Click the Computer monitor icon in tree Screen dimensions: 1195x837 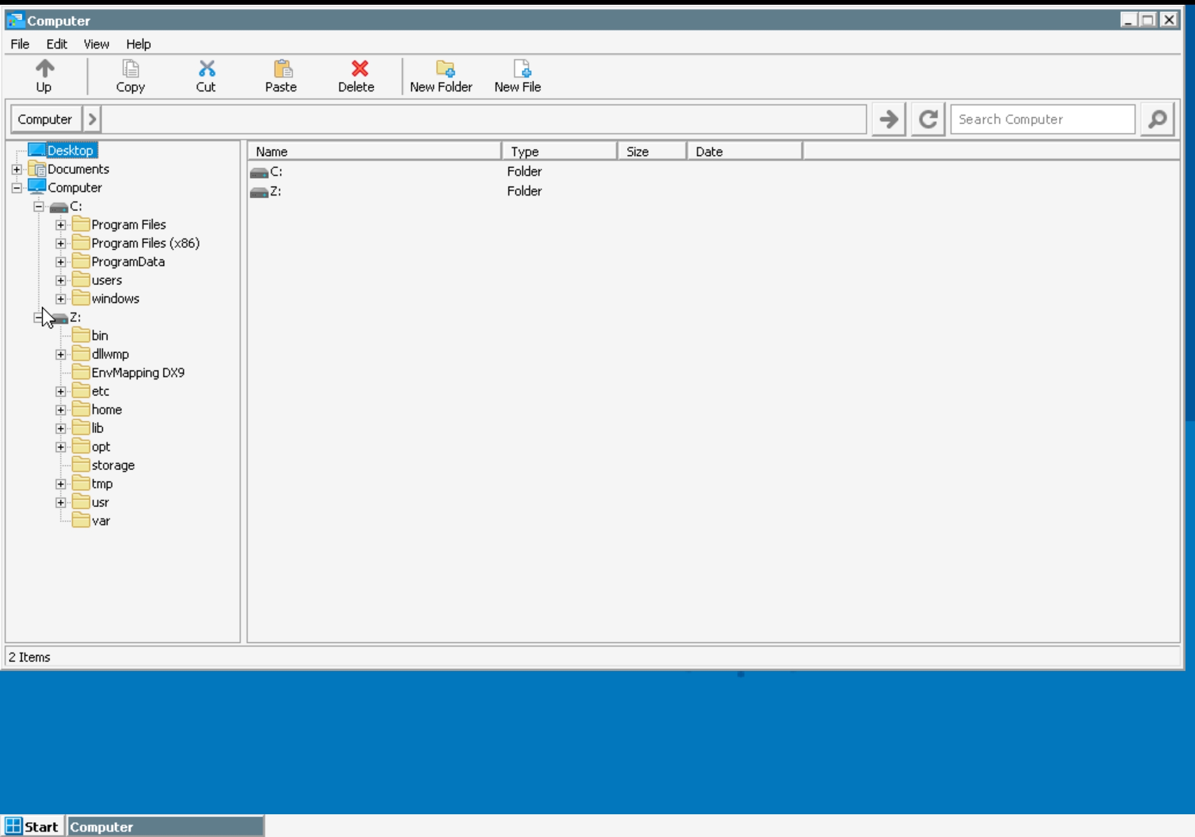pos(37,187)
